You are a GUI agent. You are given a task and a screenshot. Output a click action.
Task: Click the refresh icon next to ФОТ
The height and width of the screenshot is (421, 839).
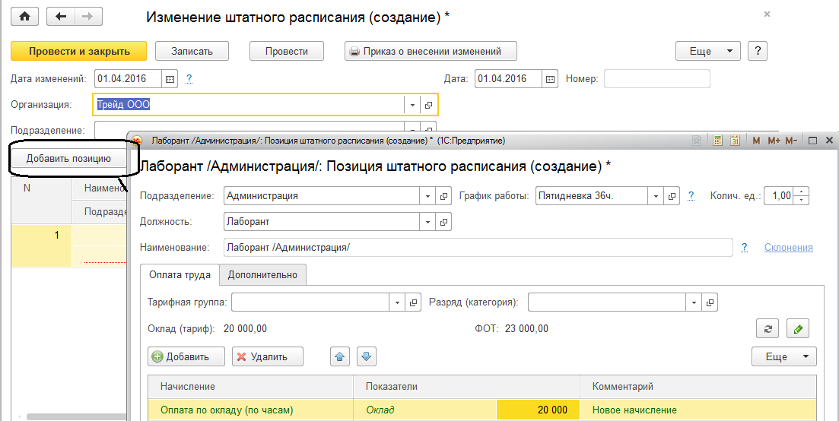[767, 328]
